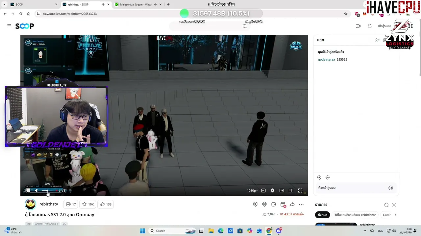This screenshot has height=236, width=421.
Task: Jump to LIVE in player
Action: (62, 190)
